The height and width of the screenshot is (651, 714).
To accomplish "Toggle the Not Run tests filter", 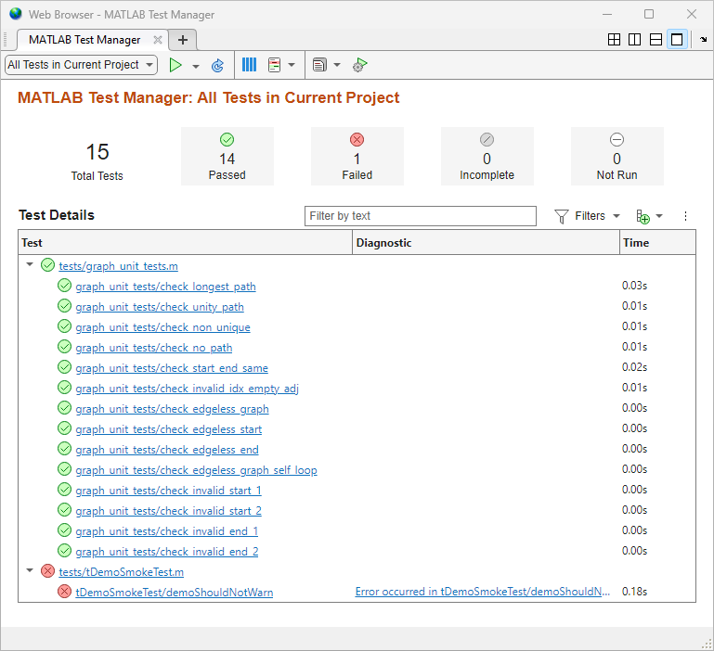I will [x=617, y=156].
